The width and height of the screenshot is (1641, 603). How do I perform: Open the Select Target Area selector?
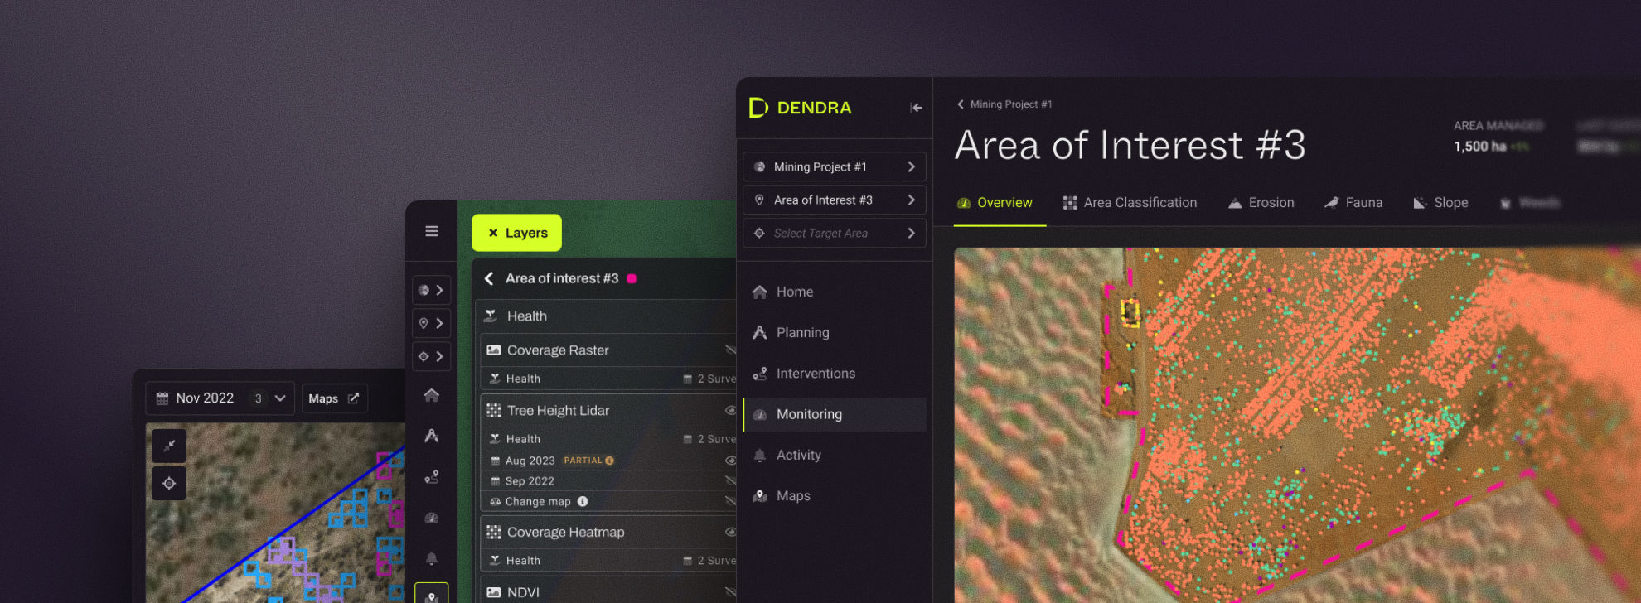[835, 233]
